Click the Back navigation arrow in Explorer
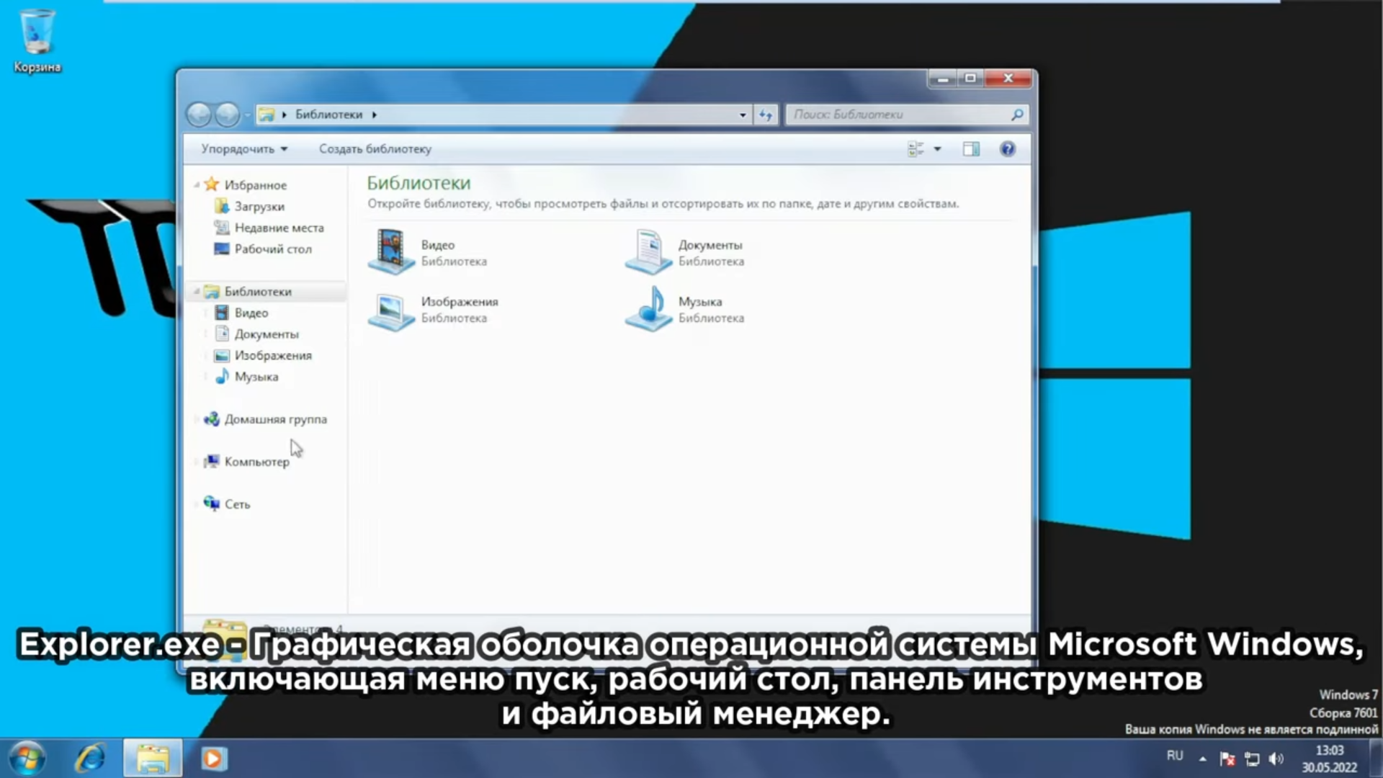 point(200,114)
